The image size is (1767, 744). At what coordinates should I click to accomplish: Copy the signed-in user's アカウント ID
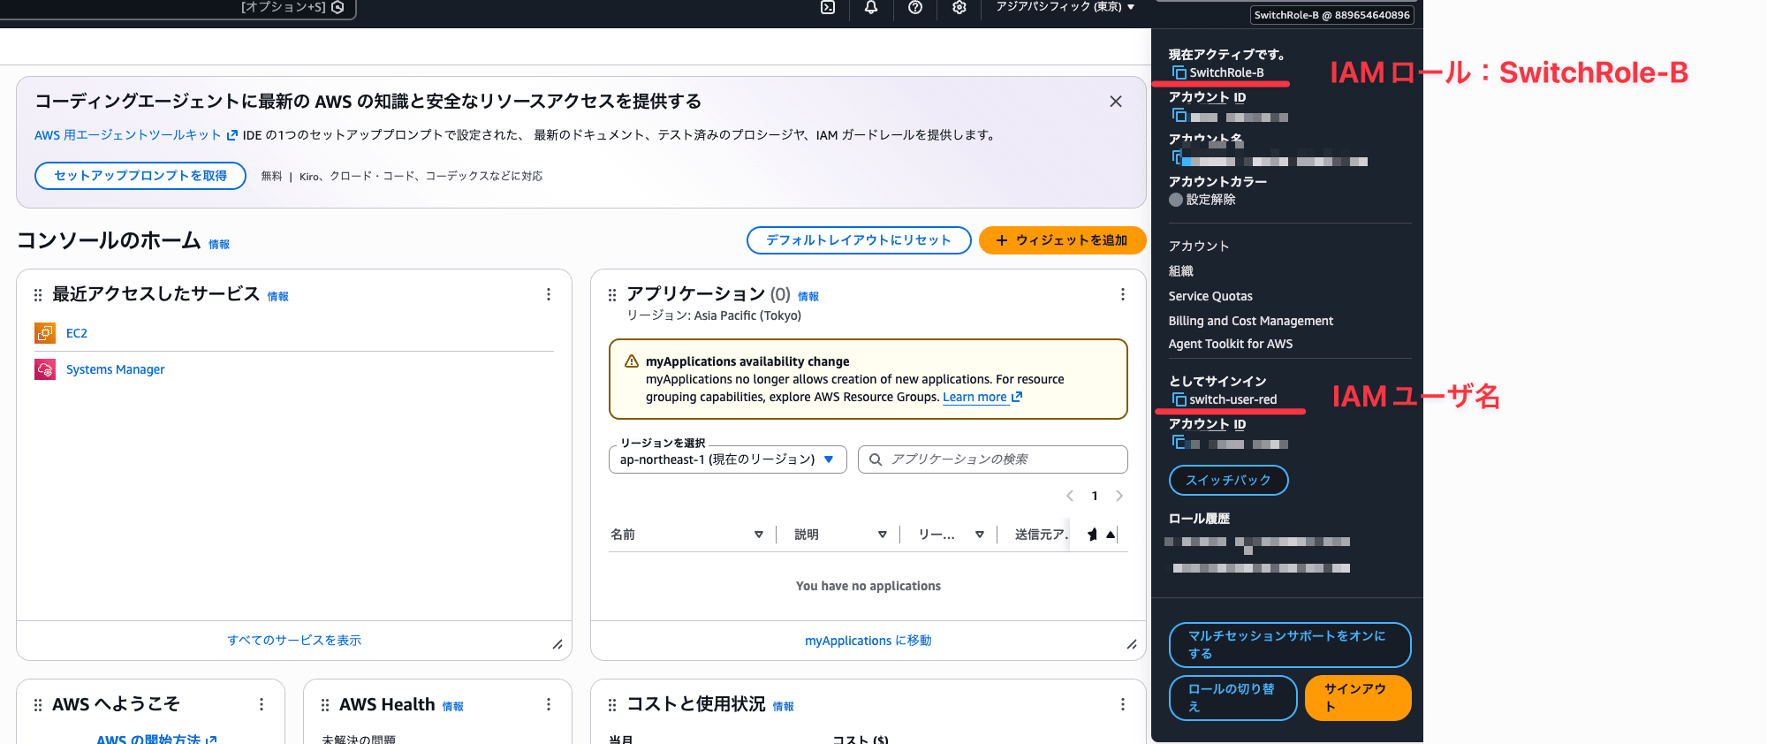coord(1179,442)
